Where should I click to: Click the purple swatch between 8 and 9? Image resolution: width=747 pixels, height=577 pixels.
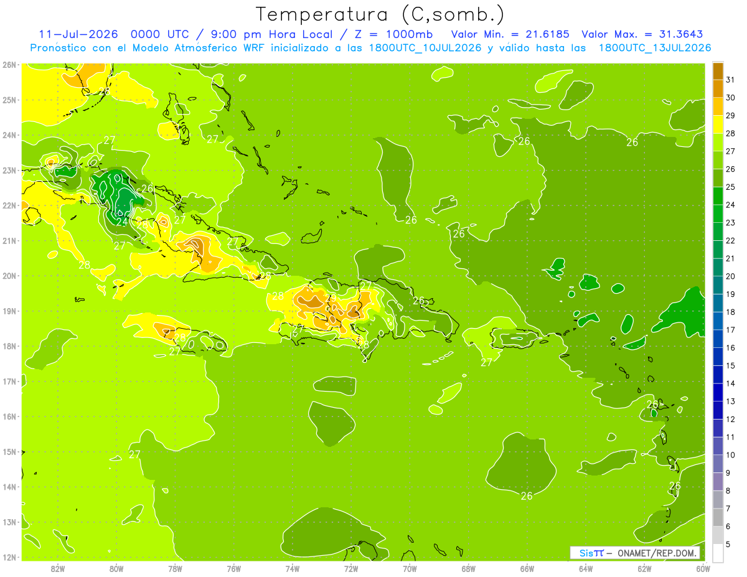point(718,481)
